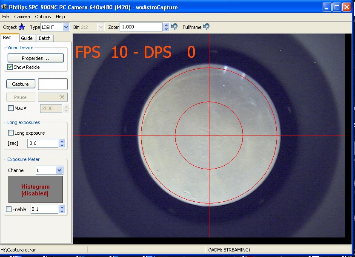Click the empty field beside Capture
Viewport: 355px width, 257px height.
pos(53,84)
